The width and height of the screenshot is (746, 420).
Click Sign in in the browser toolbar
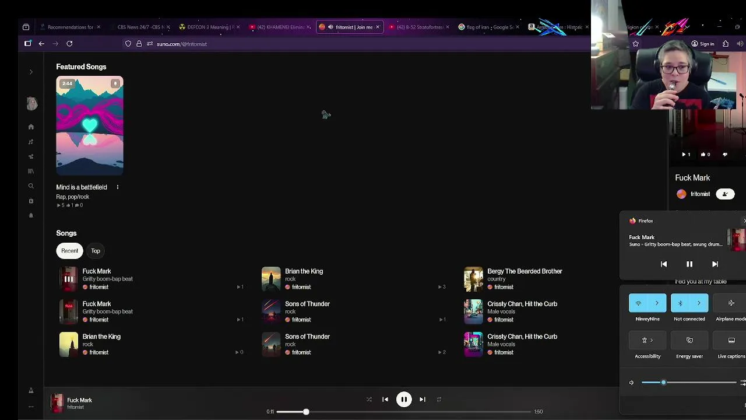(702, 44)
